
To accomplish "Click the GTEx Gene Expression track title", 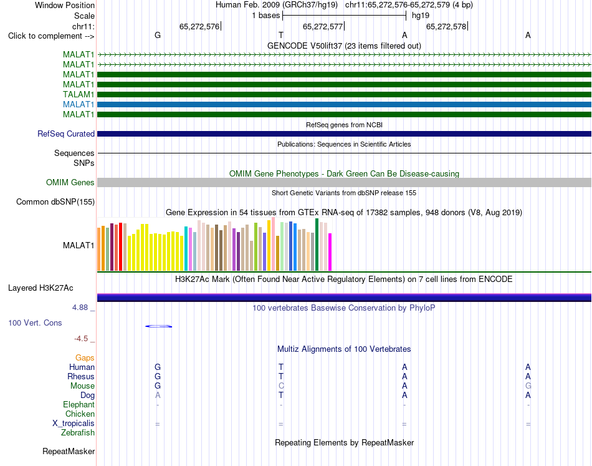I will click(344, 212).
